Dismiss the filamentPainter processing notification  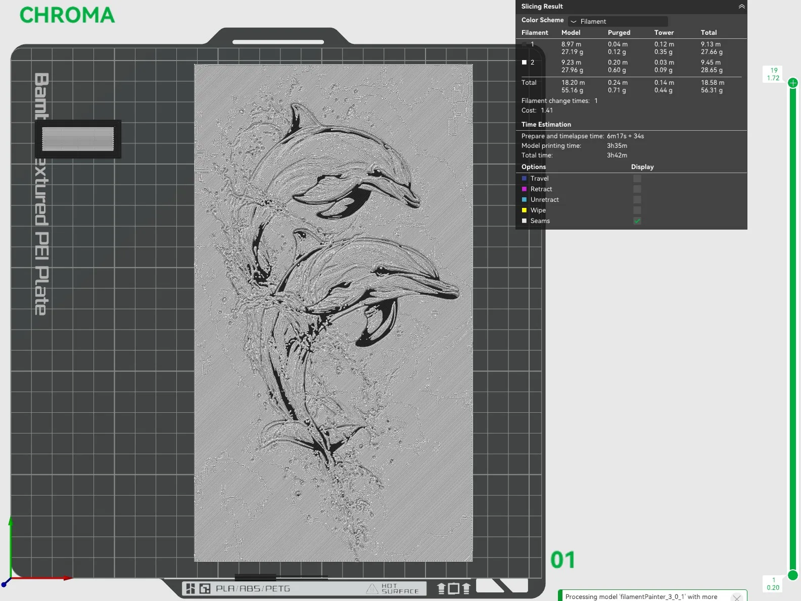pyautogui.click(x=737, y=597)
